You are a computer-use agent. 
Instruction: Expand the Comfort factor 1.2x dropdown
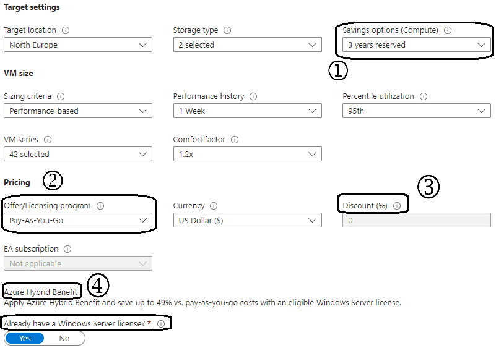click(x=247, y=155)
